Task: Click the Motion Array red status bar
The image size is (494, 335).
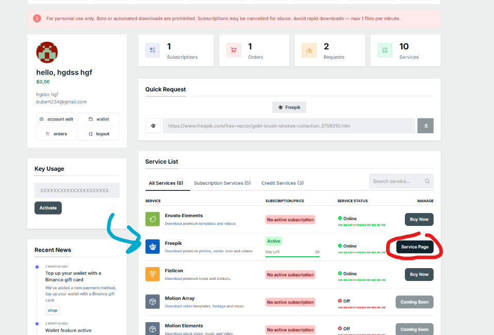Action: [362, 307]
